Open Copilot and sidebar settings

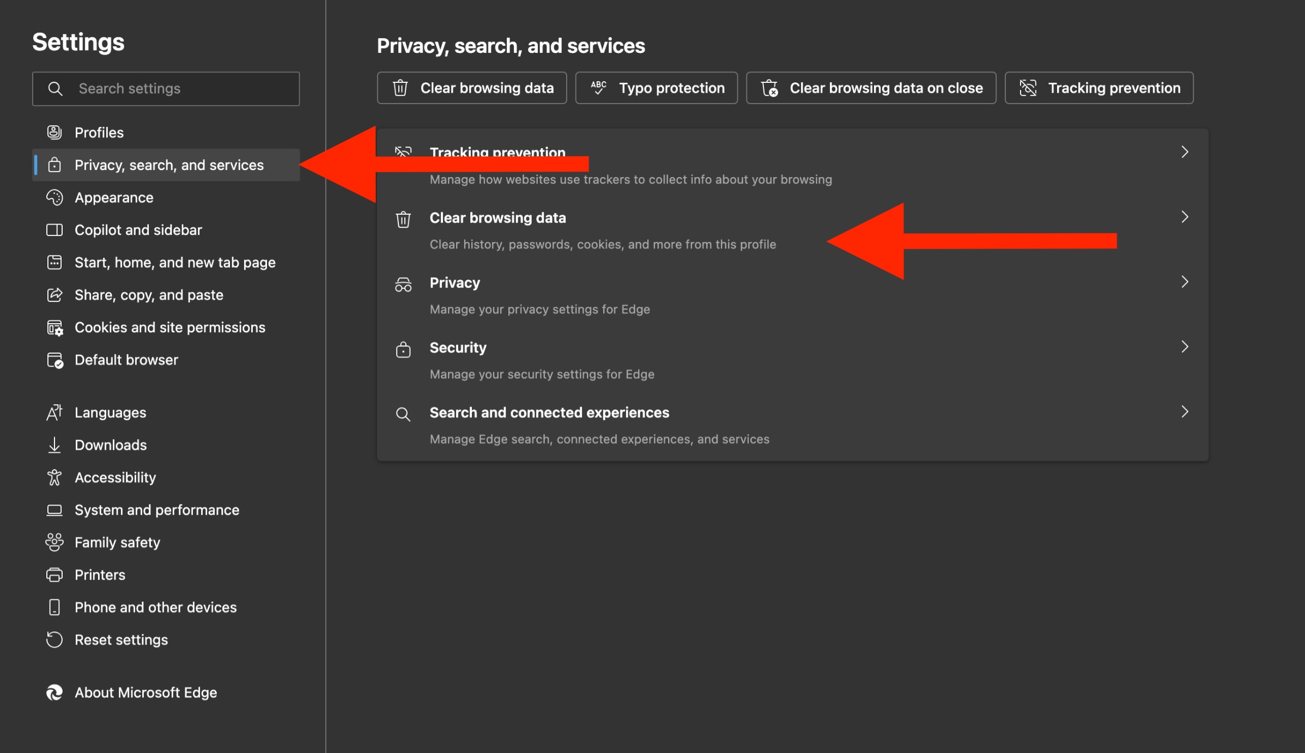166,230
